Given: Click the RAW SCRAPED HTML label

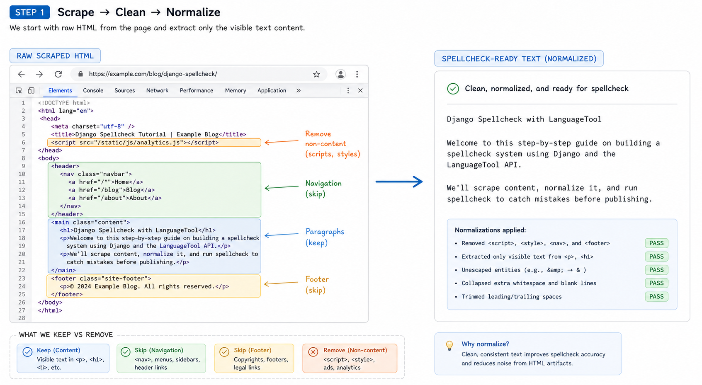Looking at the screenshot, I should pos(55,56).
